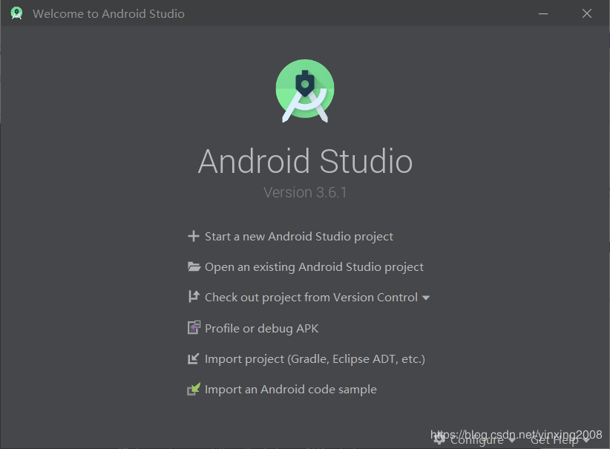Minimize the Welcome window
This screenshot has width=610, height=449.
543,13
